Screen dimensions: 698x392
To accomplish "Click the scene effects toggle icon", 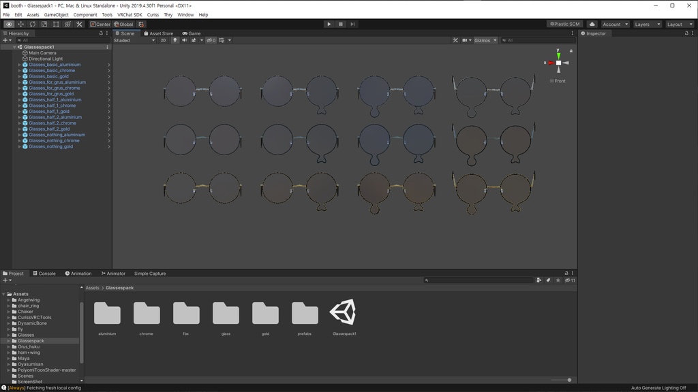I will [194, 40].
